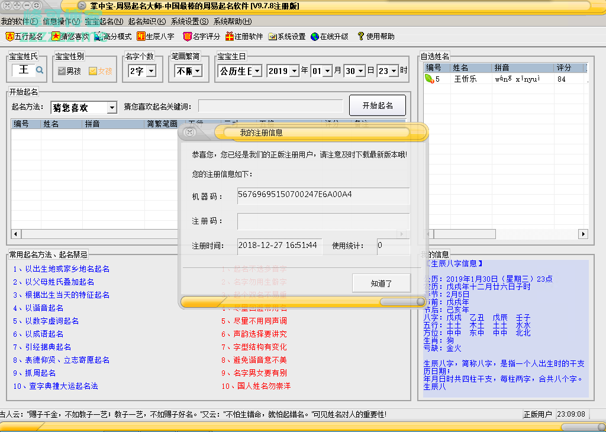The height and width of the screenshot is (432, 606).
Task: Open the 系统帮助 menu
Action: tap(232, 21)
